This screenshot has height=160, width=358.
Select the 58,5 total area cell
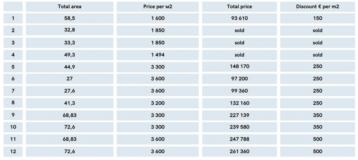click(70, 19)
